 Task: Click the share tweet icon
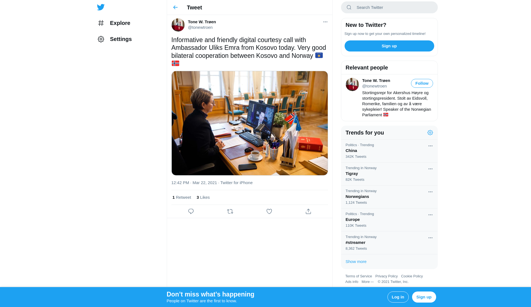(308, 211)
